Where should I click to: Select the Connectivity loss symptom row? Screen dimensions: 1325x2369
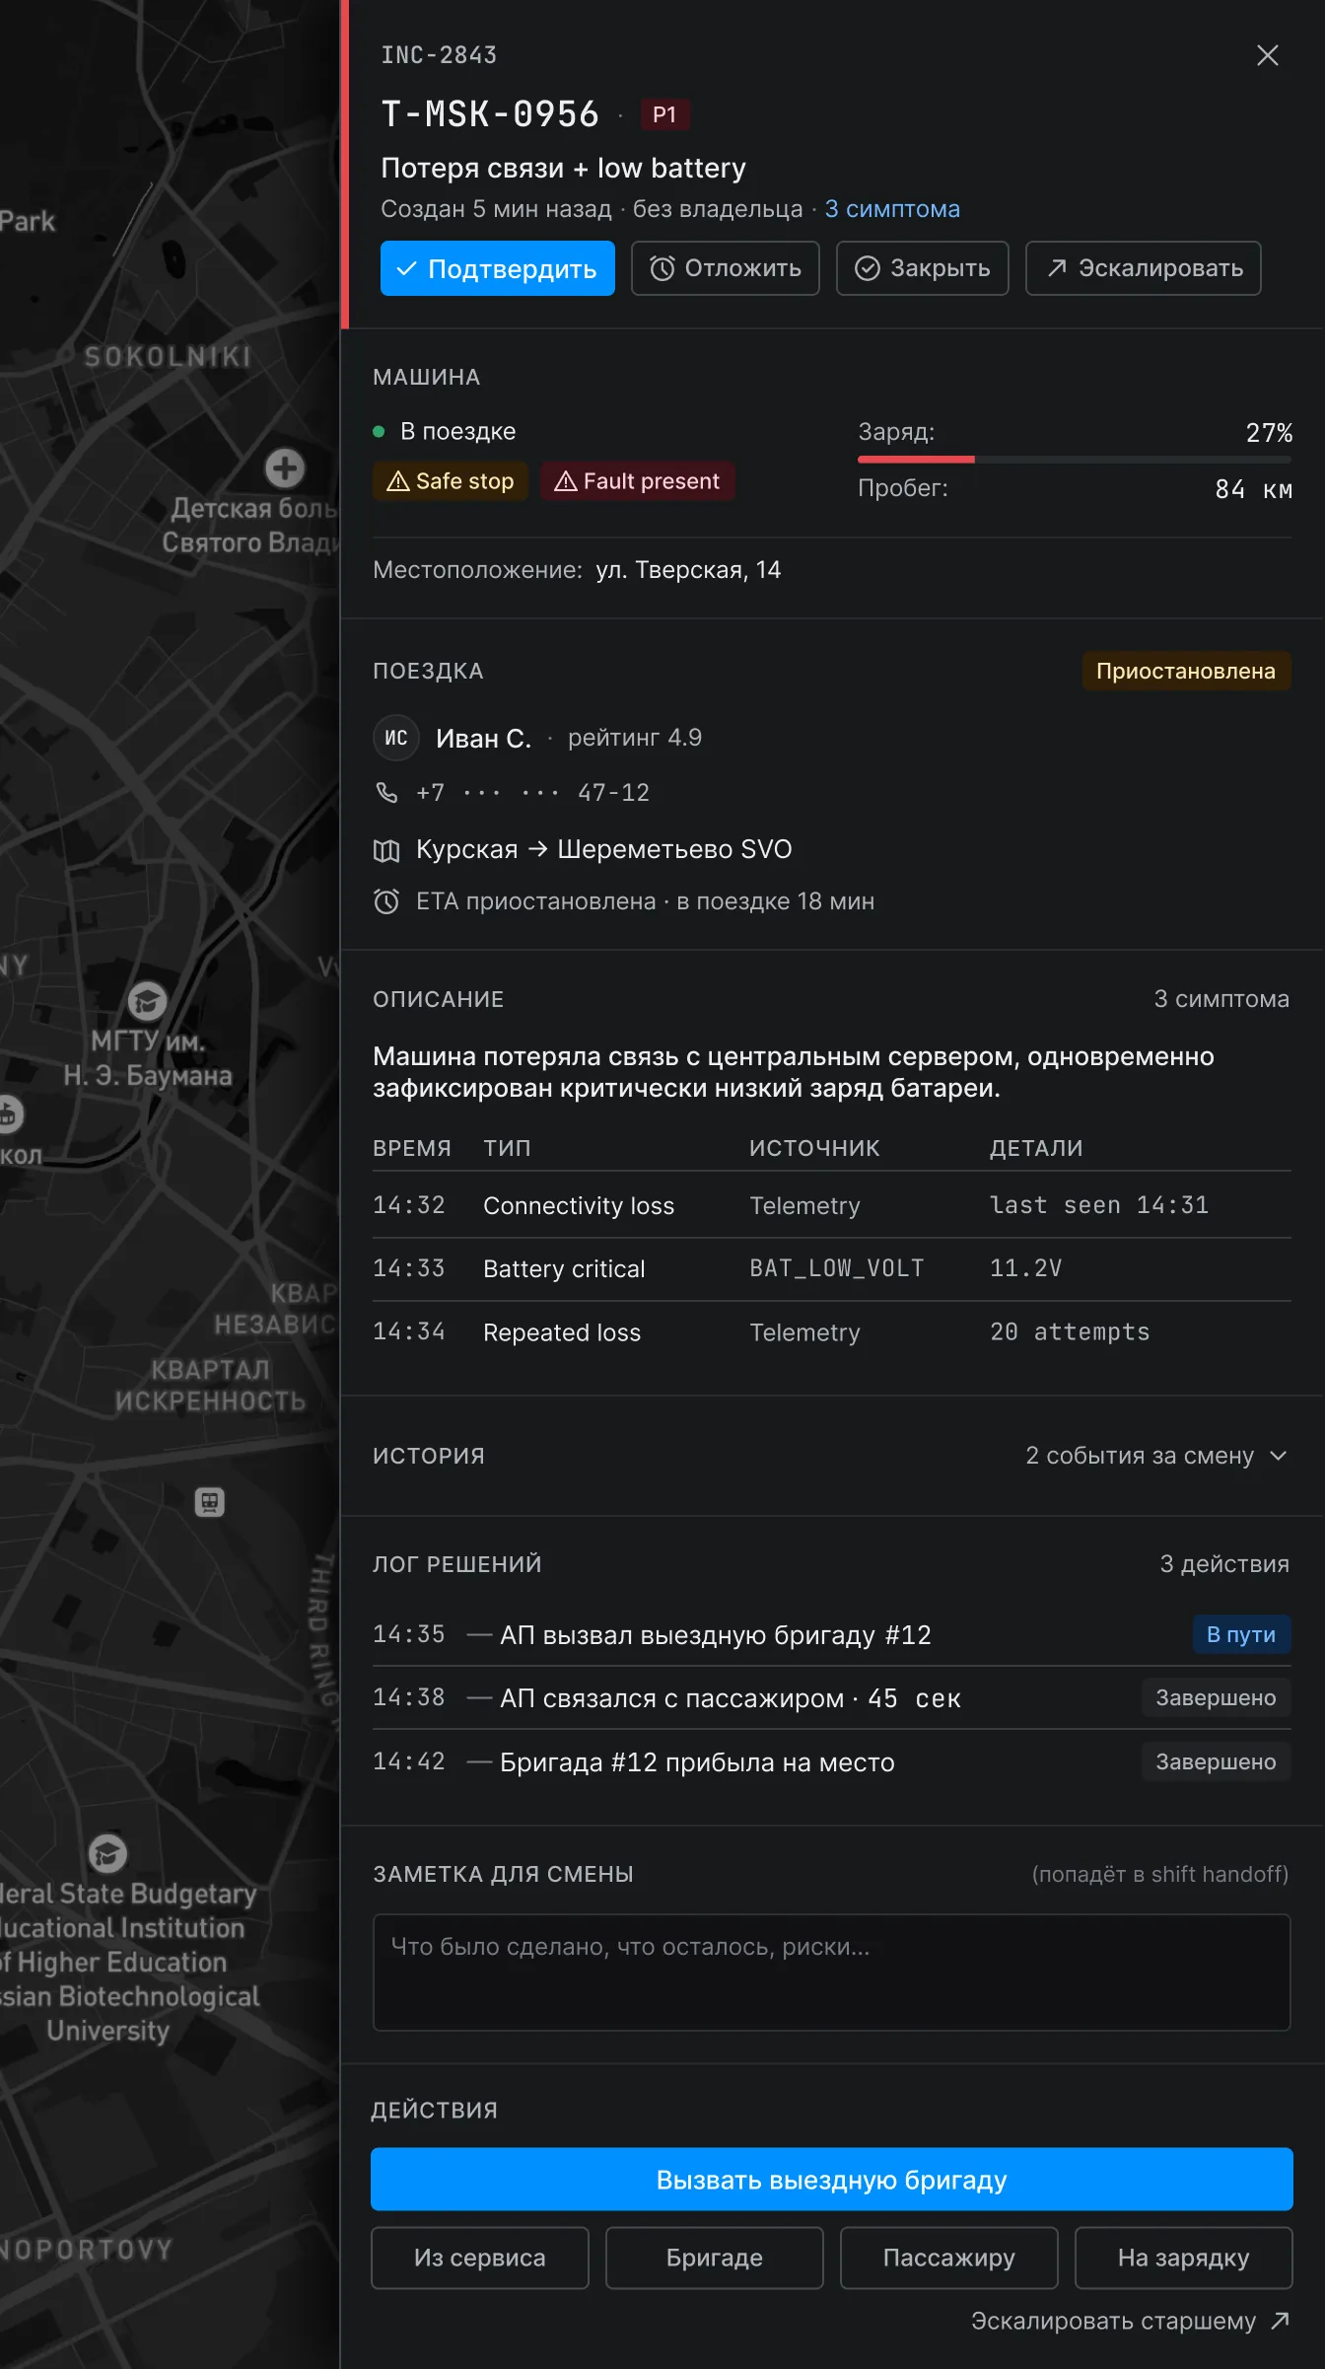point(832,1205)
